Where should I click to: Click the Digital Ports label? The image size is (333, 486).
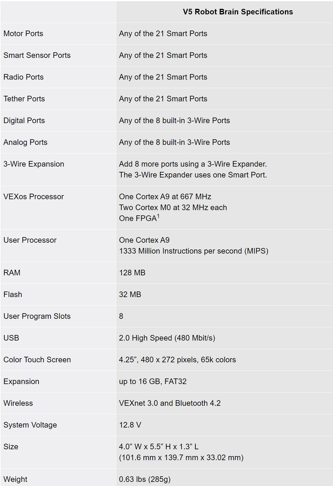[x=24, y=120]
